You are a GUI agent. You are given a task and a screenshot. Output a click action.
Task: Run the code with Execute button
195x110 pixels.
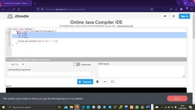[85, 82]
